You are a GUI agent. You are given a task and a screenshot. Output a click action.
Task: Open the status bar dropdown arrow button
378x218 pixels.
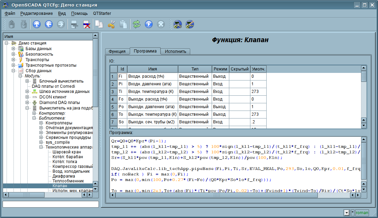click(x=347, y=213)
